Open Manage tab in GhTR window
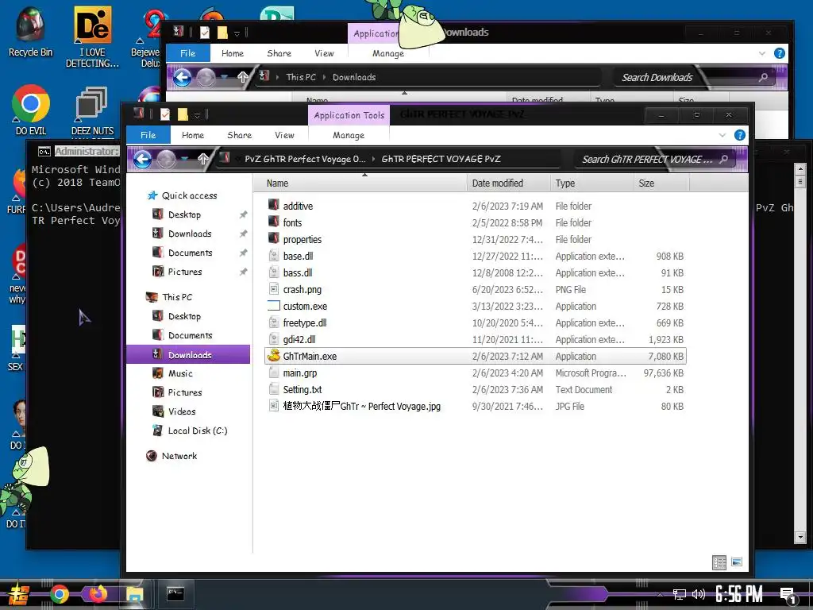 (349, 135)
